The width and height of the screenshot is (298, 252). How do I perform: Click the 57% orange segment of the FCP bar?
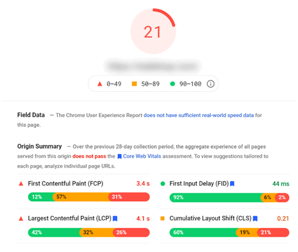82,197
